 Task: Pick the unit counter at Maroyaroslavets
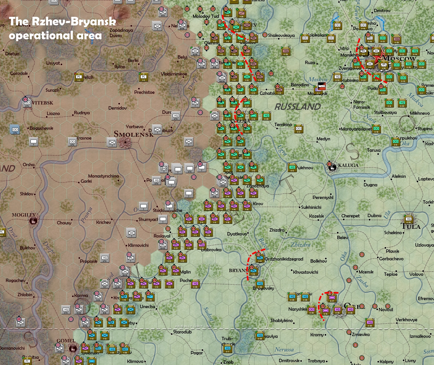376,129
